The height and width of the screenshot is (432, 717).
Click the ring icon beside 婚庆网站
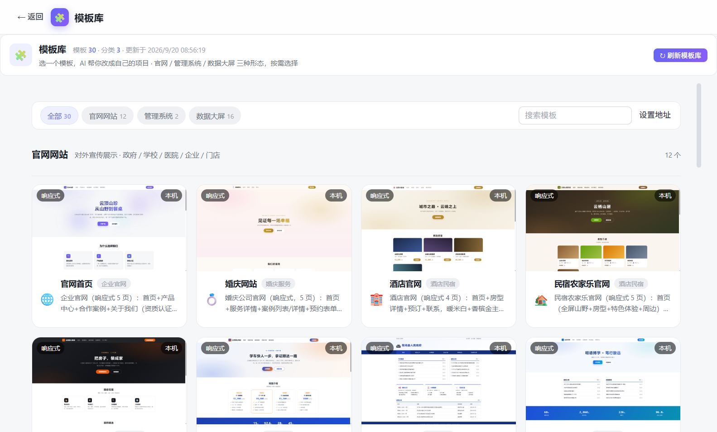(x=212, y=299)
